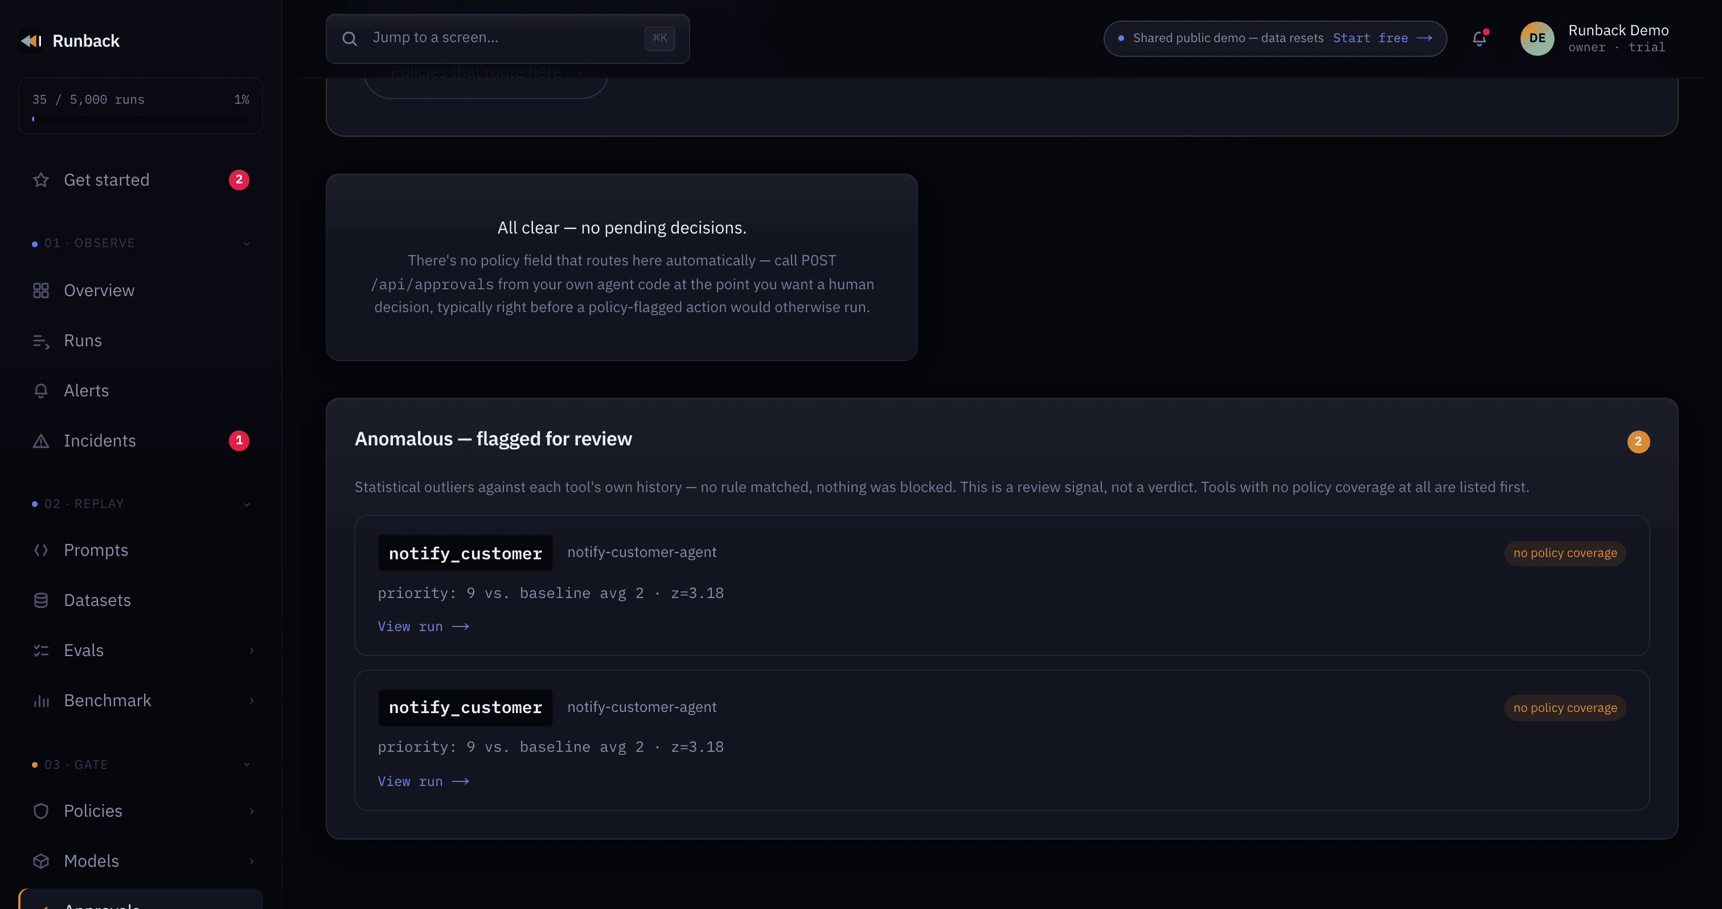Collapse the 01 · OBSERVE section chevron
This screenshot has height=909, width=1722.
247,243
